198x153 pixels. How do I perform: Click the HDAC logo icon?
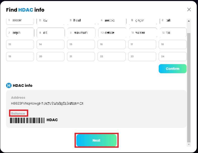coord(9,86)
